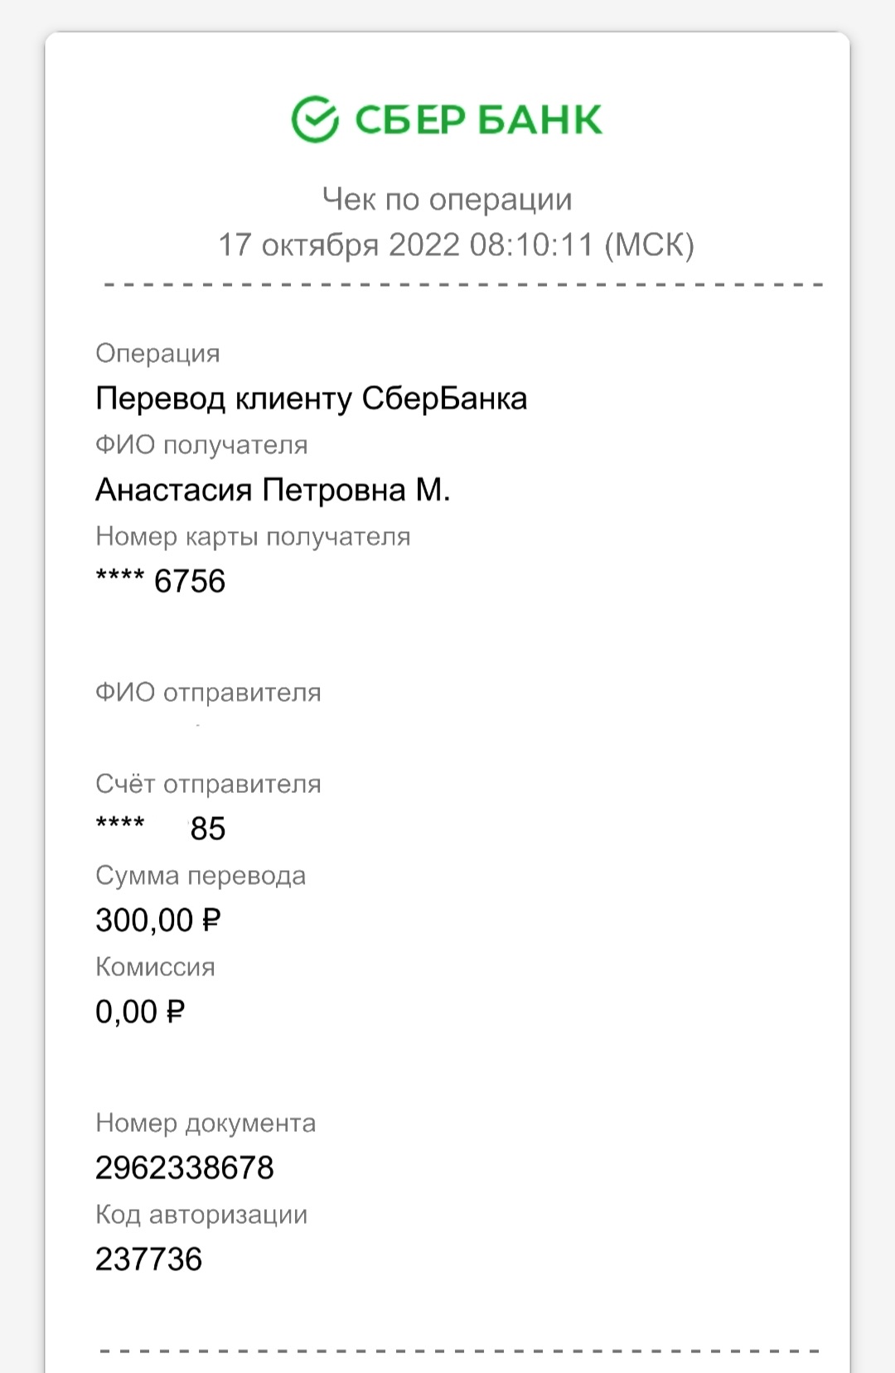Select recipient name Анастасия Петровна М.
Viewport: 895px width, 1373px height.
pos(273,490)
